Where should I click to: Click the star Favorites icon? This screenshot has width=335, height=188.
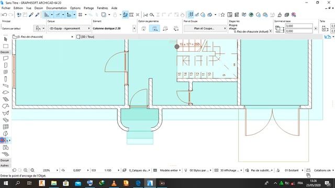point(222,15)
